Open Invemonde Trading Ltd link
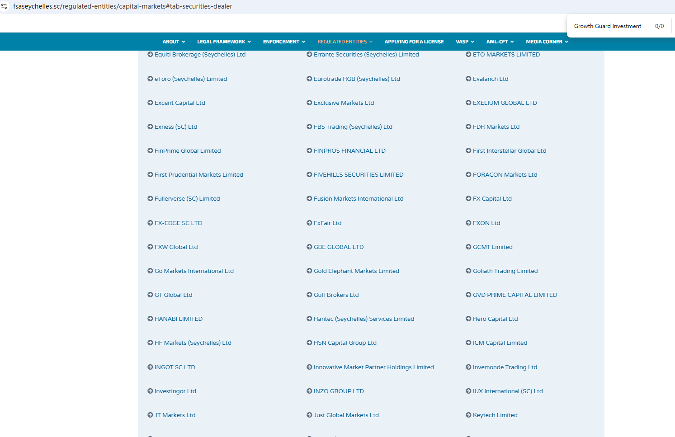 point(505,367)
